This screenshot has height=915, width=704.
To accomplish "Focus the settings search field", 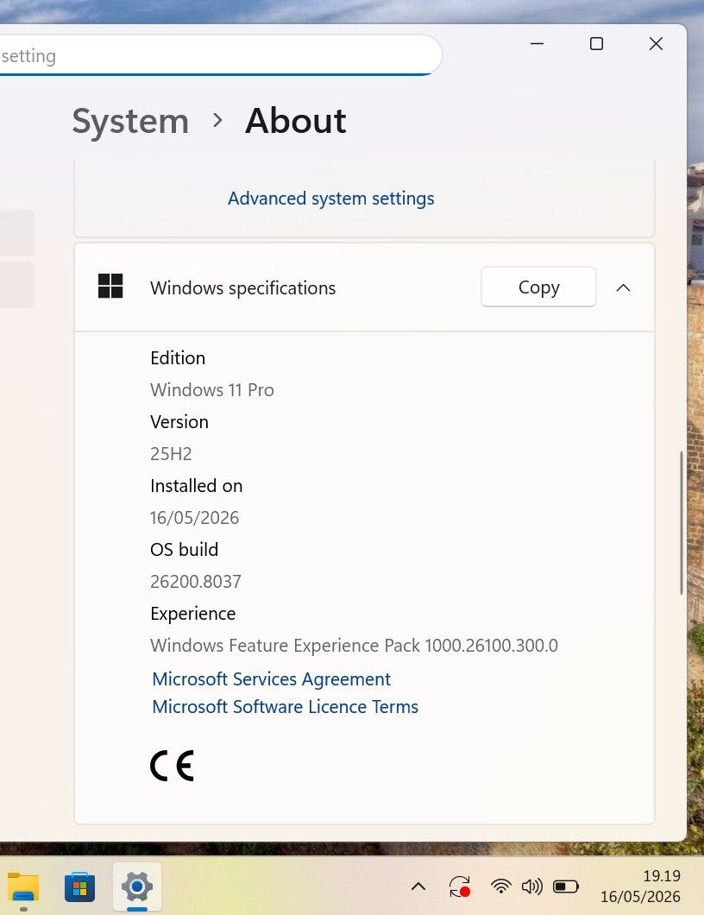I will pos(220,55).
